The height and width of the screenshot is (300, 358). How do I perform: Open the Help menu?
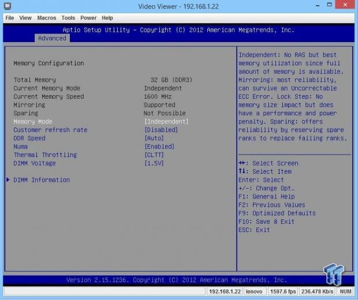107,18
